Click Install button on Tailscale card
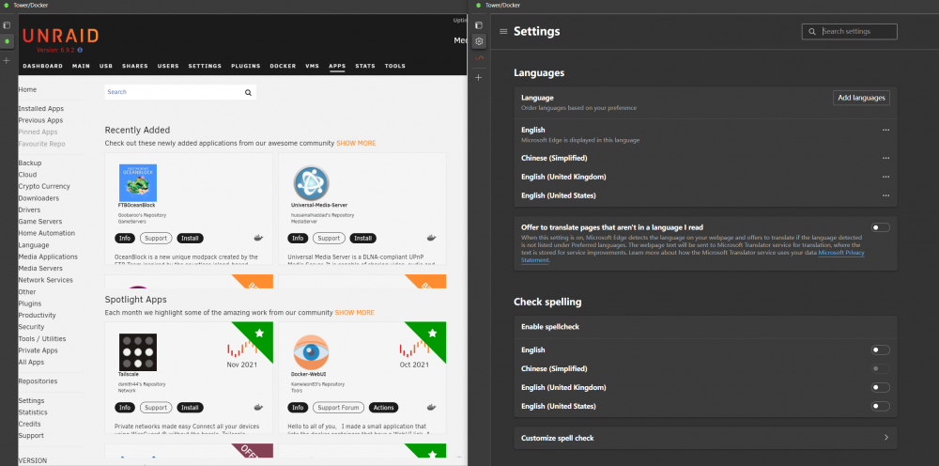 coord(190,408)
